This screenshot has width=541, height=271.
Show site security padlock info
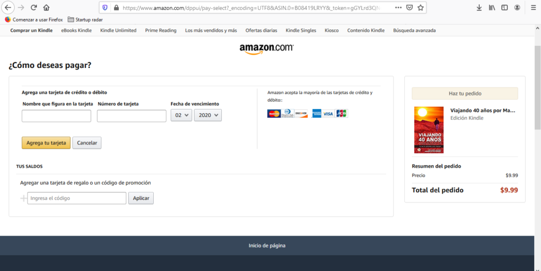[x=116, y=7]
